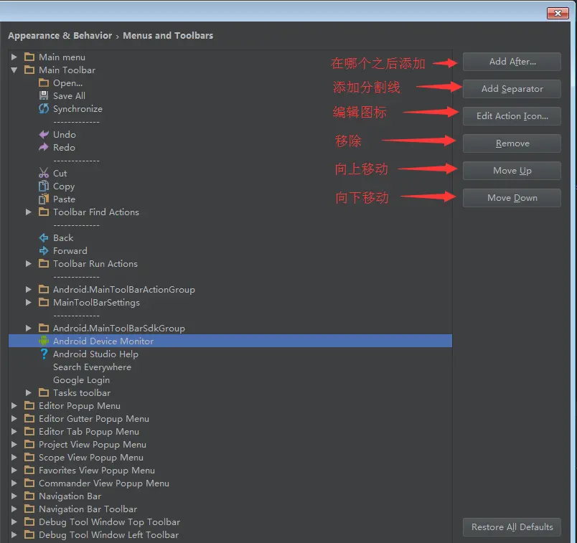Click the Edit Action Icon... button
The width and height of the screenshot is (577, 543).
click(x=512, y=116)
